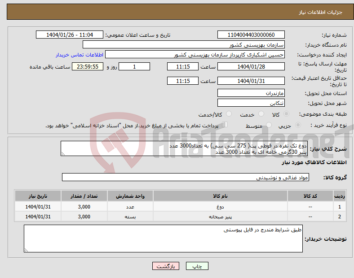The width and height of the screenshot is (354, 278).
Task: Click the delivery city field تنکابن
Action: pyautogui.click(x=251, y=103)
